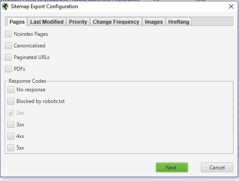The image size is (239, 181).
Task: Select the Images tab
Action: click(154, 22)
